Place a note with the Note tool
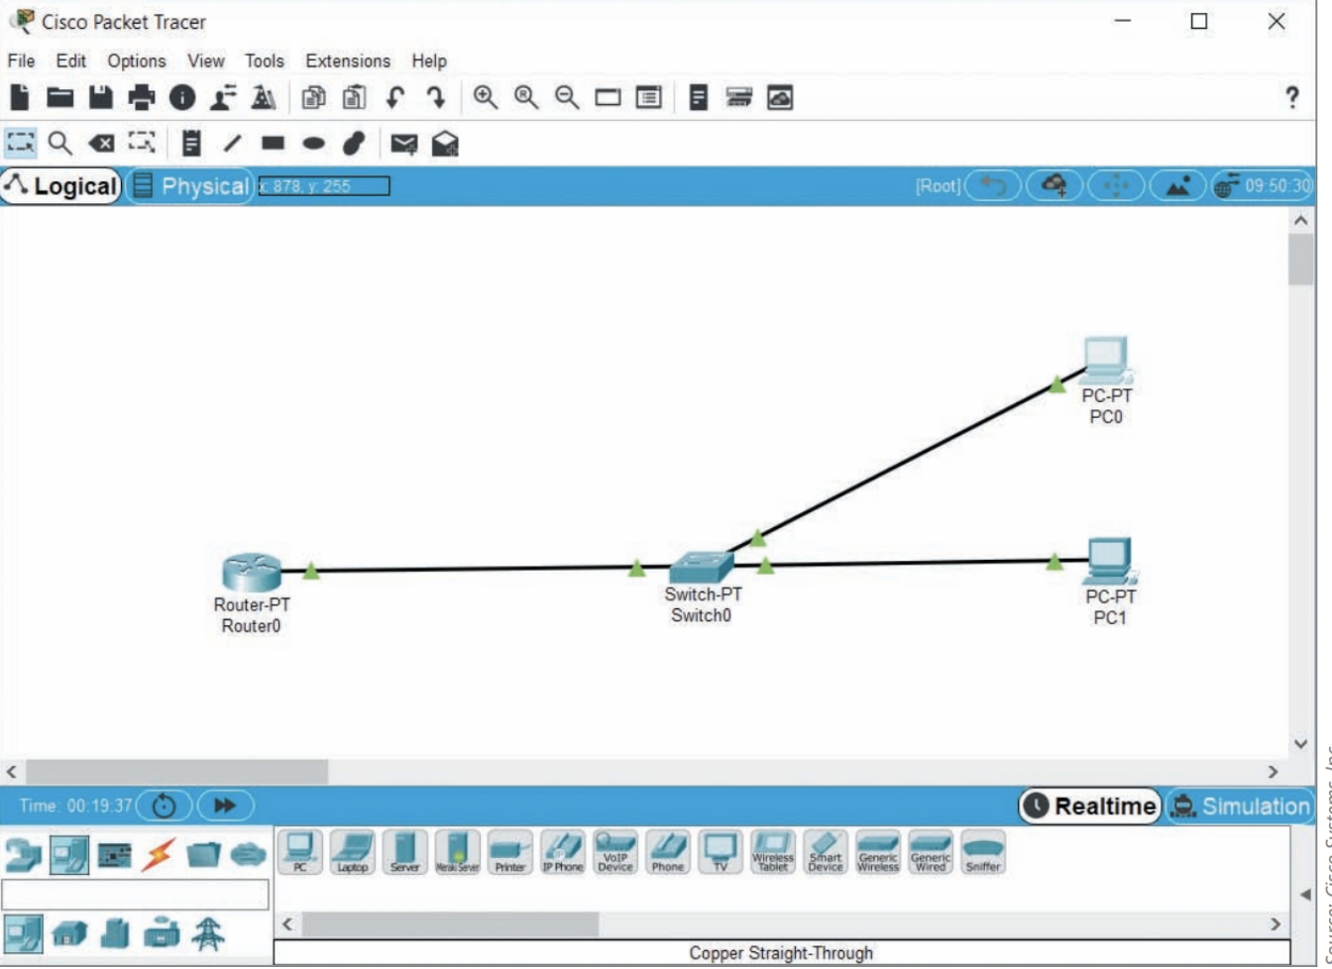Viewport: 1332px width, 969px height. click(x=193, y=145)
